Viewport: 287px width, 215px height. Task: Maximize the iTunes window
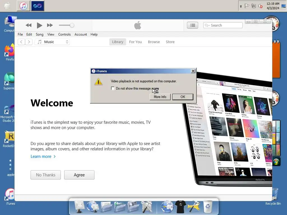tap(256, 22)
